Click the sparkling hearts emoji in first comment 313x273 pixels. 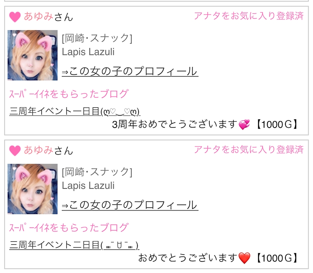click(244, 125)
